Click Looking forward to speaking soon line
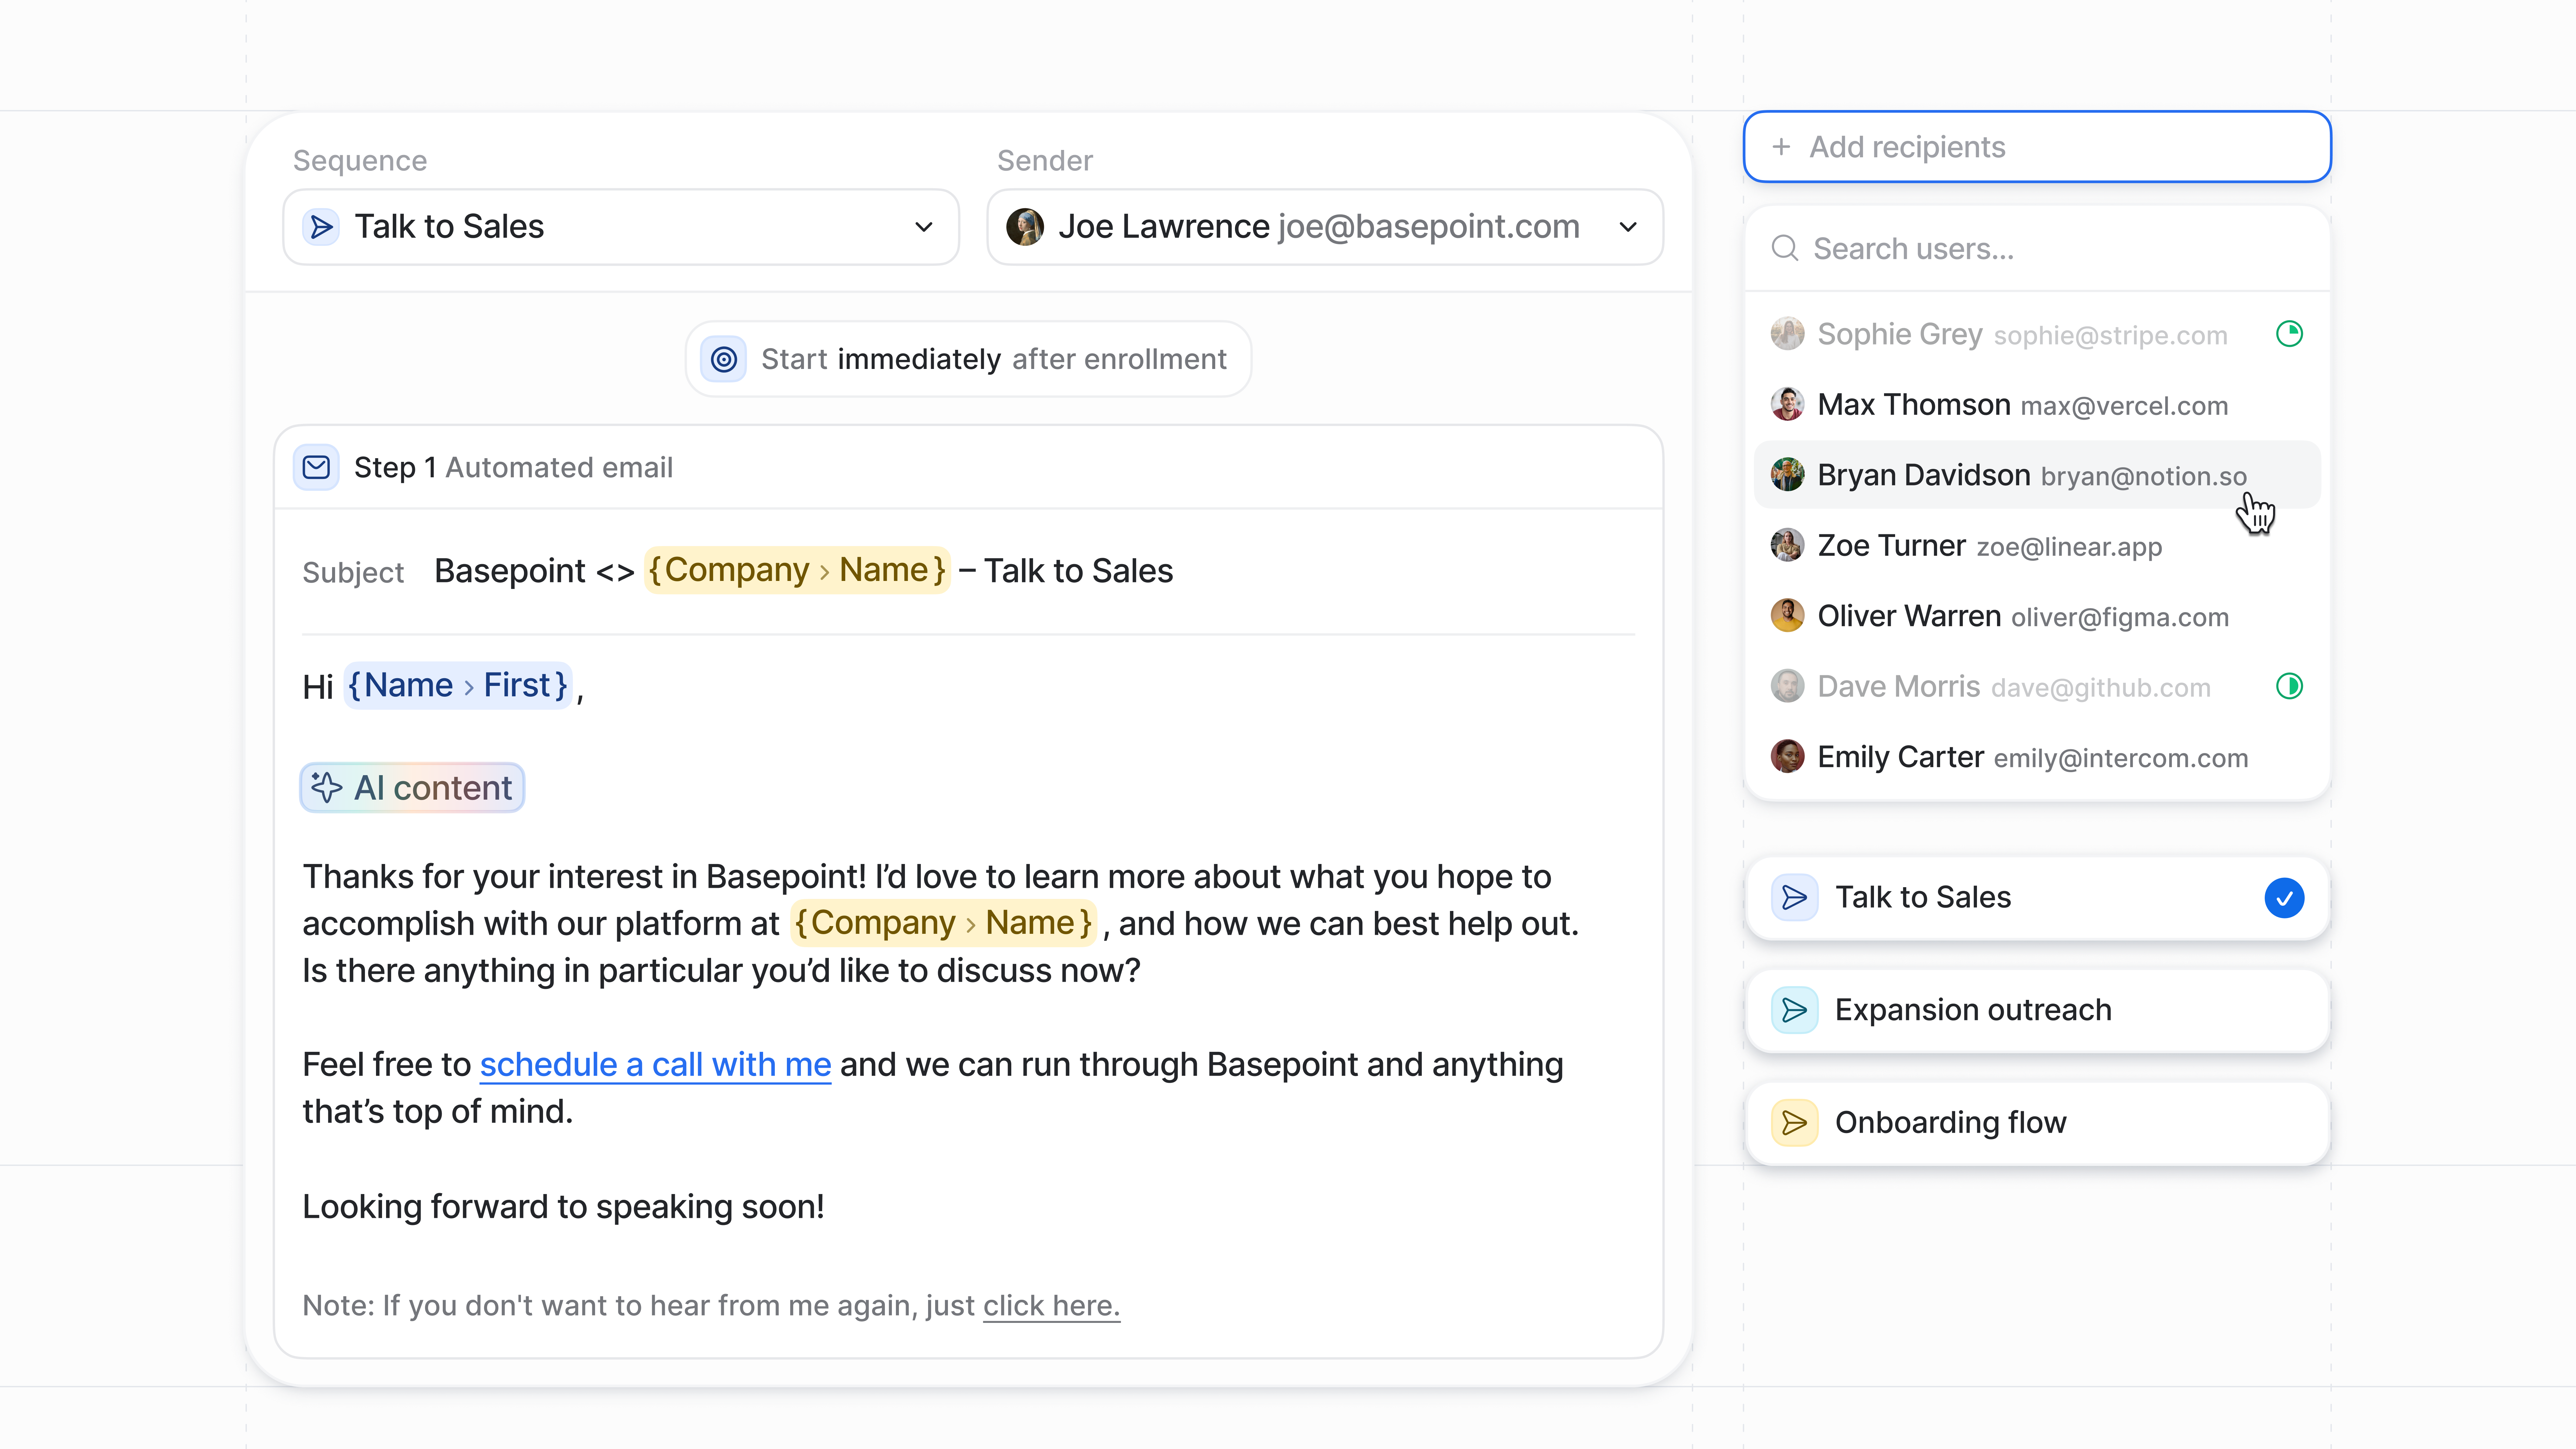Viewport: 2576px width, 1449px height. click(563, 1207)
